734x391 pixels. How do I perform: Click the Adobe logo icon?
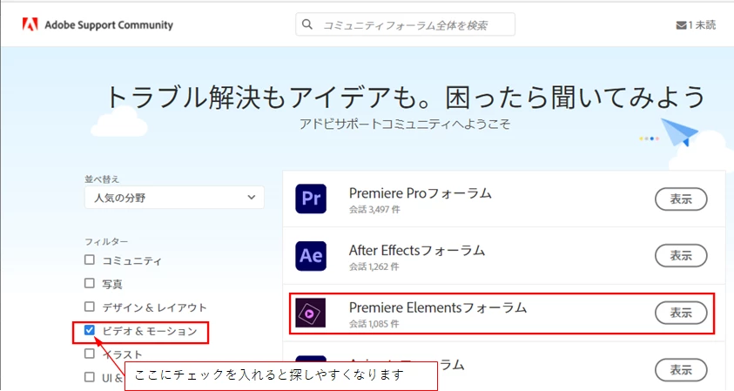click(30, 24)
